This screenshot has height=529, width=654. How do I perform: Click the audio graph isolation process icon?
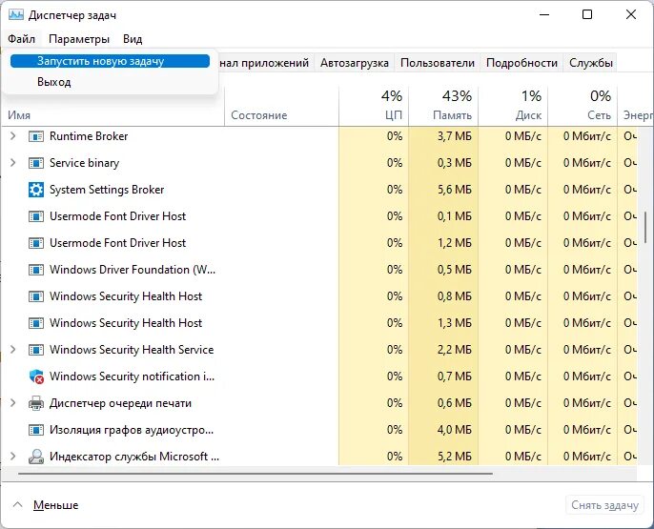point(36,430)
